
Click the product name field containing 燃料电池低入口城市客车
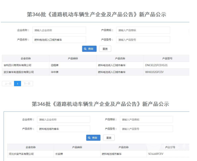(59, 40)
